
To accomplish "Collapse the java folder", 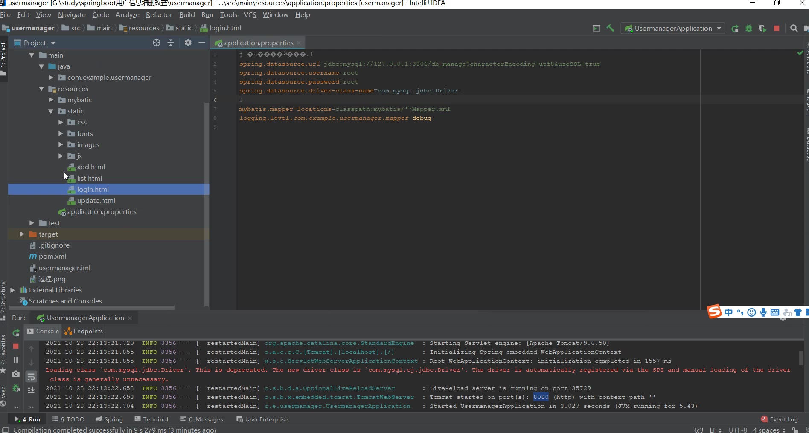I will [41, 66].
